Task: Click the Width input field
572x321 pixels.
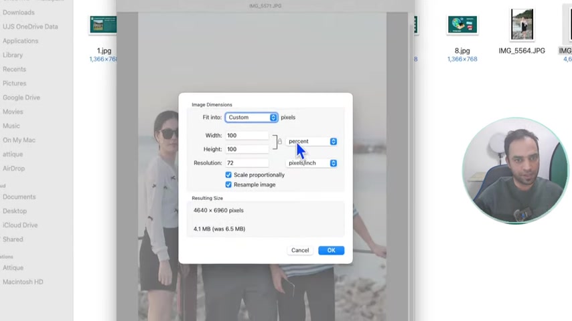Action: click(x=247, y=136)
